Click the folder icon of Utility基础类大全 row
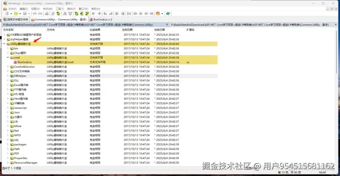 [x=8, y=44]
